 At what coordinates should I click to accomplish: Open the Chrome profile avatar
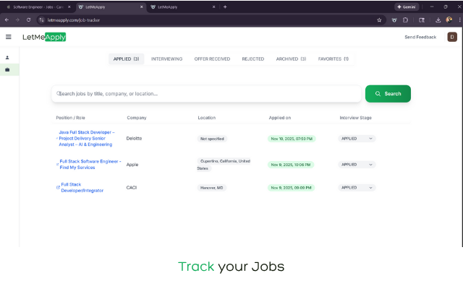pyautogui.click(x=449, y=20)
